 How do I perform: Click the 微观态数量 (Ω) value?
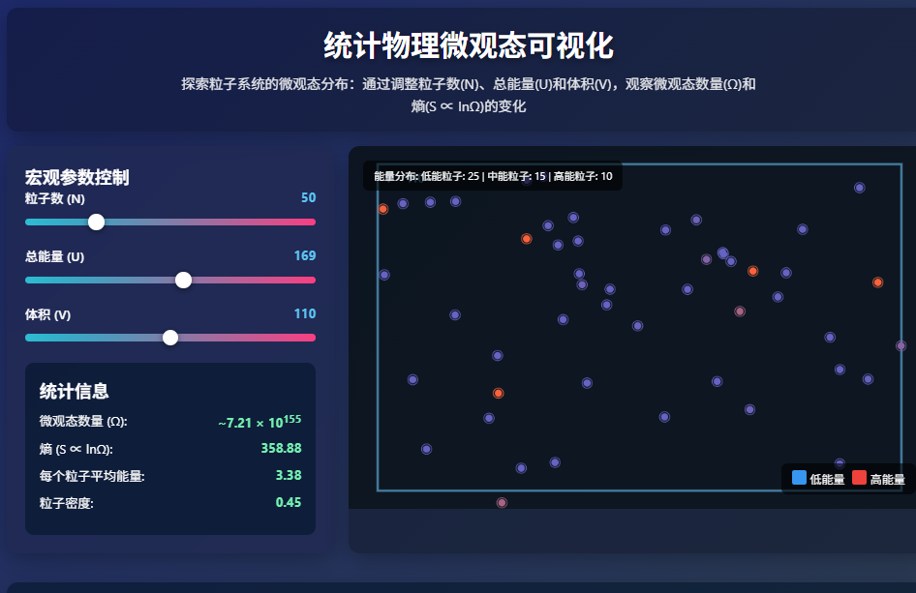tap(260, 423)
